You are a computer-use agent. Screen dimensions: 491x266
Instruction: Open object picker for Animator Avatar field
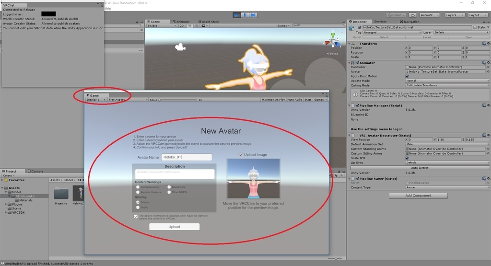[488, 72]
